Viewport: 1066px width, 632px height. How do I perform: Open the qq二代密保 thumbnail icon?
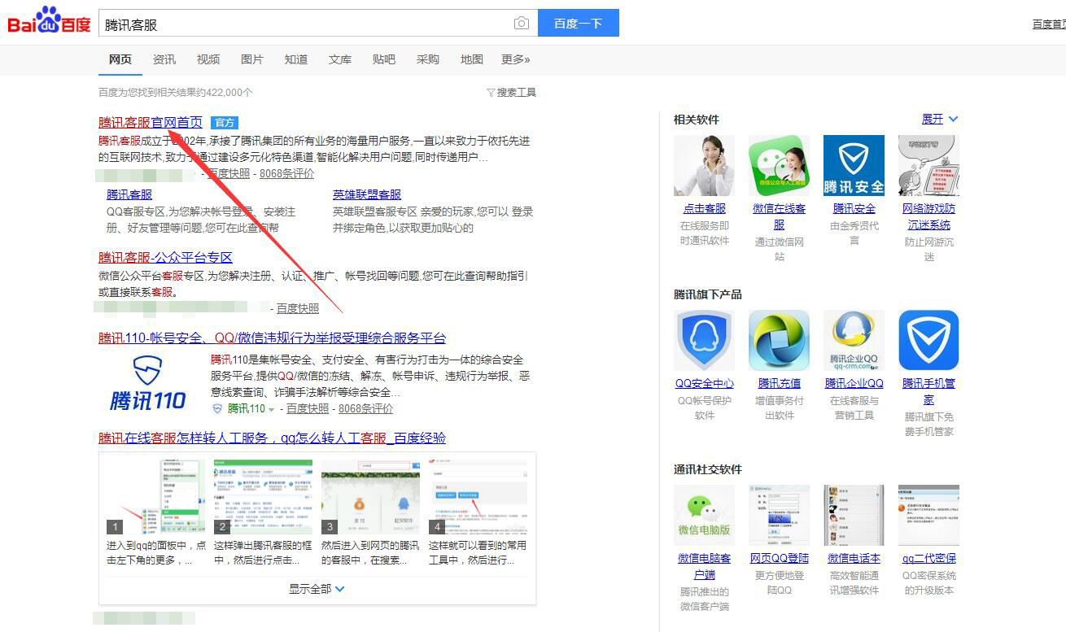(x=928, y=515)
